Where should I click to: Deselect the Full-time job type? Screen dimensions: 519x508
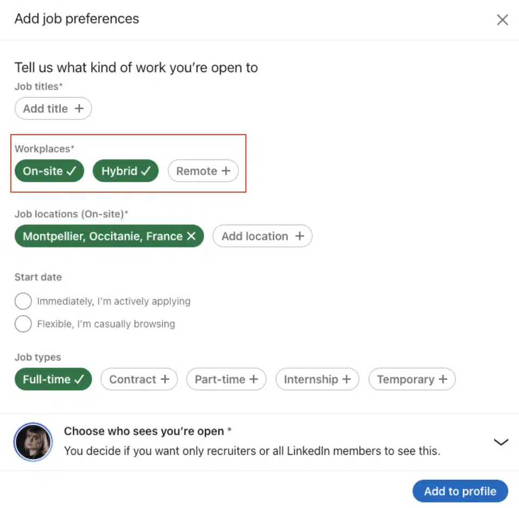pos(53,379)
